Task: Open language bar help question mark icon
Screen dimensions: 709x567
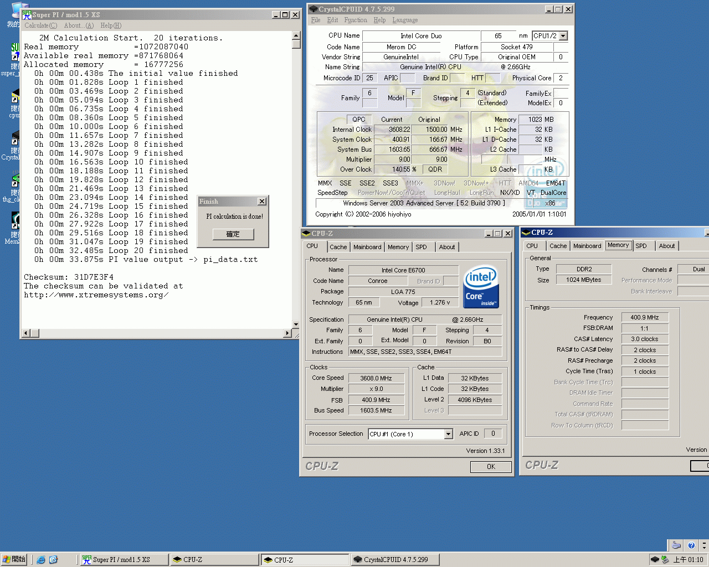Action: (691, 545)
